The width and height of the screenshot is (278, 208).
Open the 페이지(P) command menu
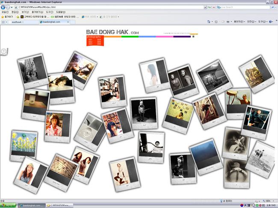tap(240, 22)
